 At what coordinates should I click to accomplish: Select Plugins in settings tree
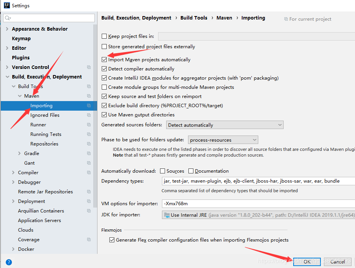point(21,57)
